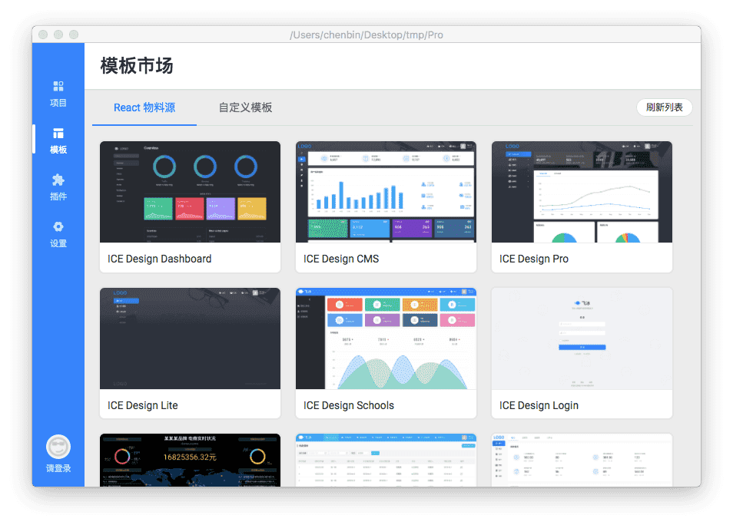Select the 'ICE Design Login' title text
Image resolution: width=733 pixels, height=525 pixels.
coord(539,405)
